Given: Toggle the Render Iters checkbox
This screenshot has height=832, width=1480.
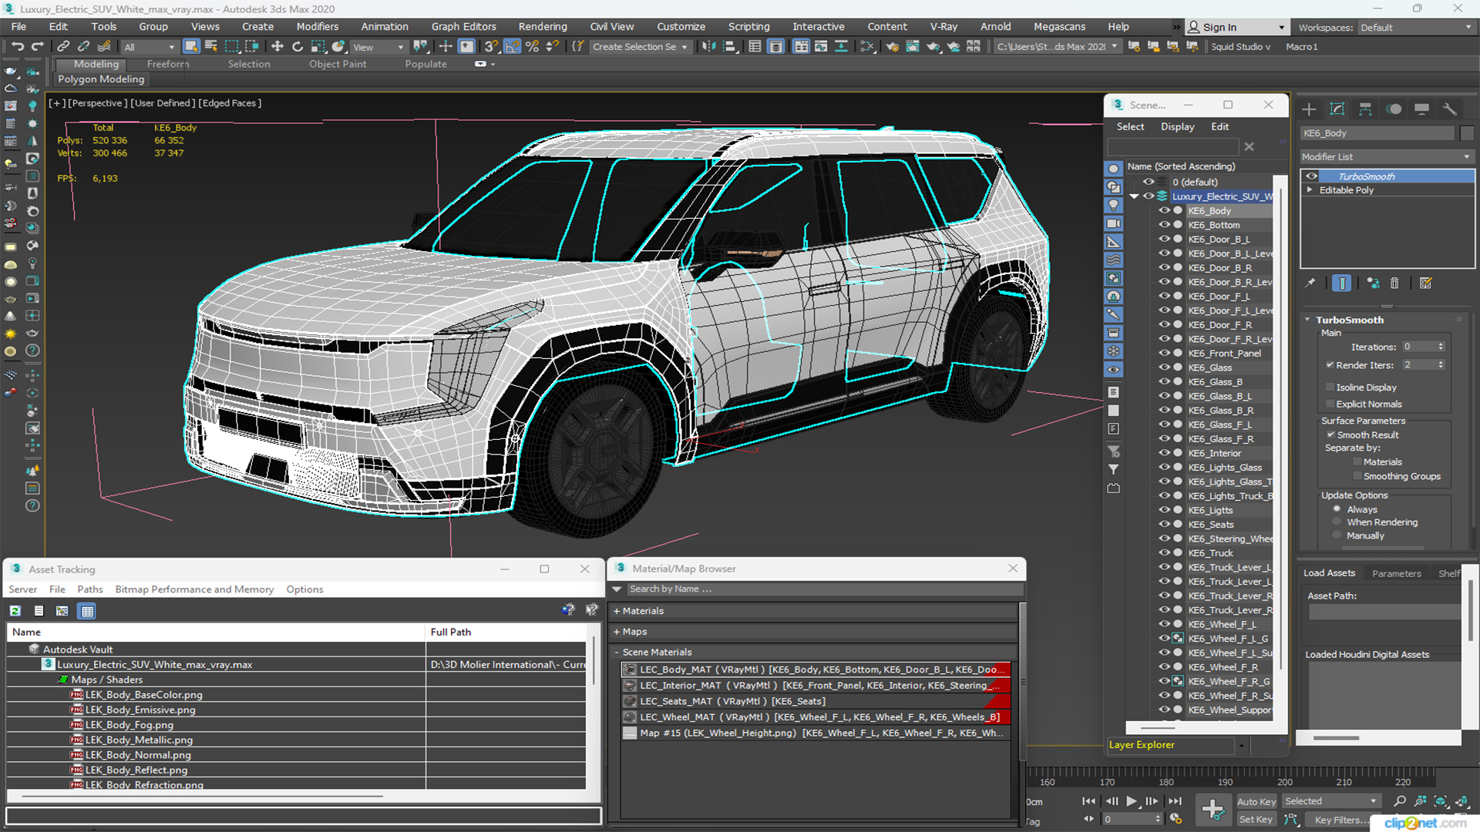Looking at the screenshot, I should 1330,364.
